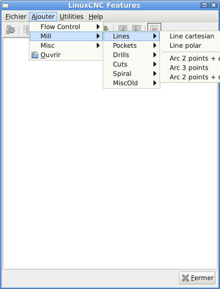Expand the Pockets submenu arrow

coord(155,46)
